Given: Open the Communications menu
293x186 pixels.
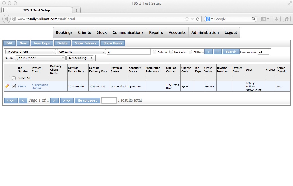Looking at the screenshot, I should coord(128,32).
